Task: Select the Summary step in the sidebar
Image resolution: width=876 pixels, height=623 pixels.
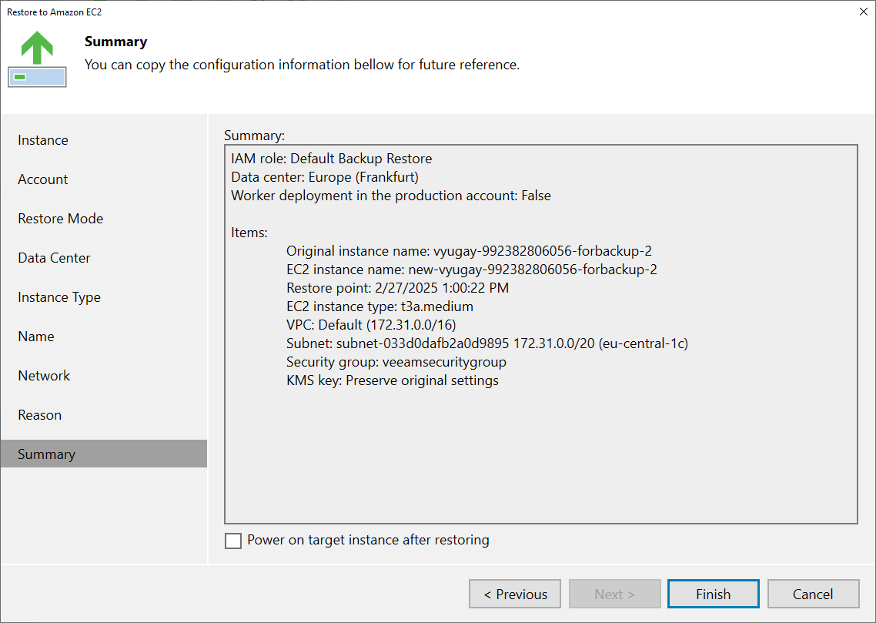Action: tap(104, 454)
